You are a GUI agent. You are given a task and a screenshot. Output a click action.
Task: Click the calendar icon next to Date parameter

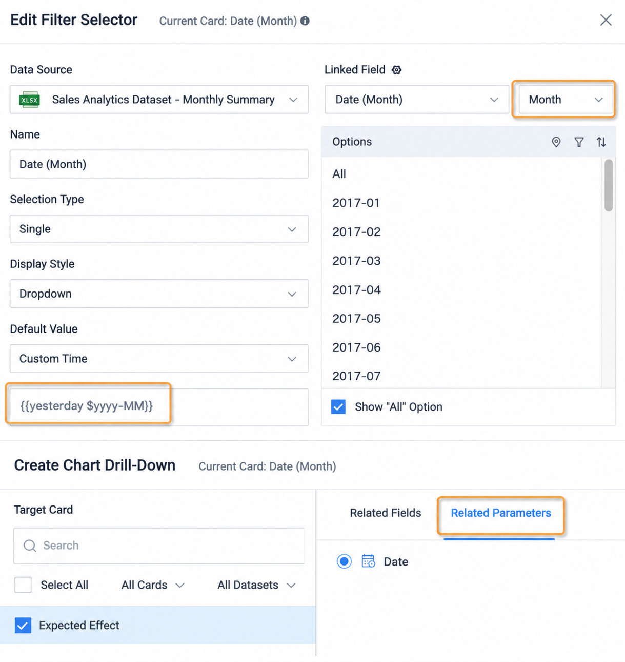(x=368, y=561)
